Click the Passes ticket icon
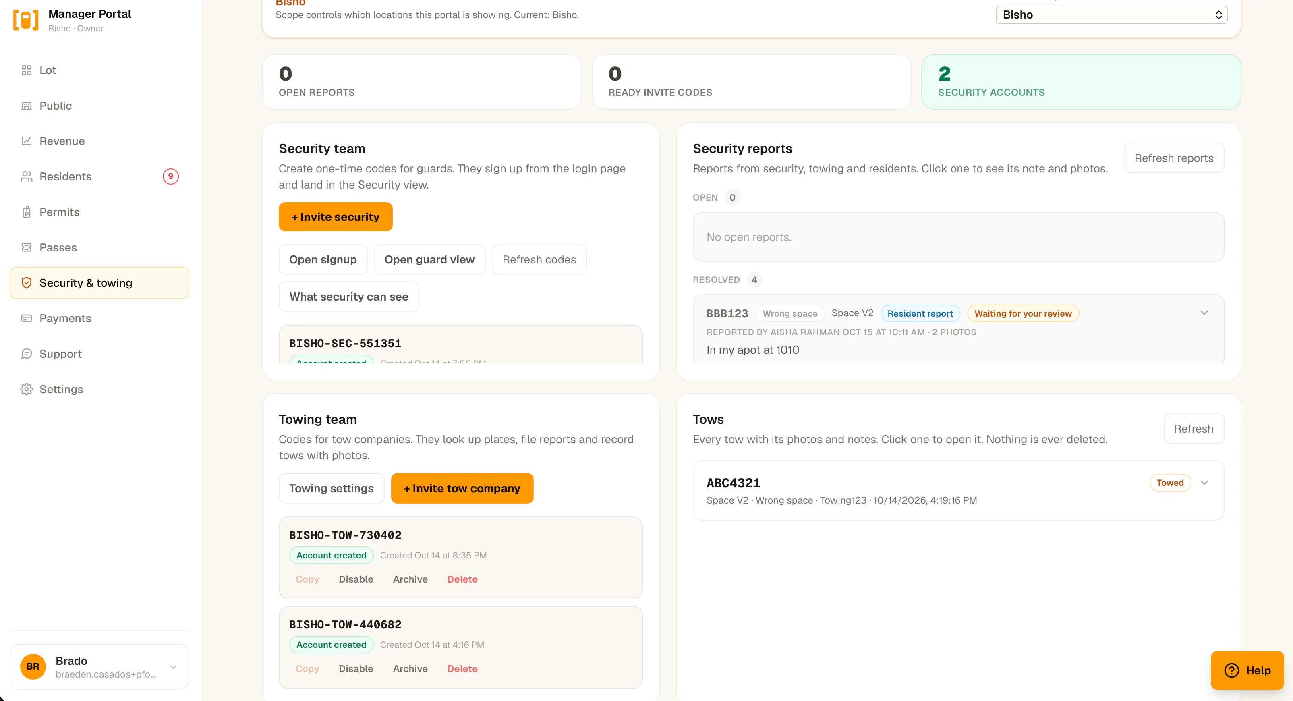The width and height of the screenshot is (1293, 701). tap(27, 247)
